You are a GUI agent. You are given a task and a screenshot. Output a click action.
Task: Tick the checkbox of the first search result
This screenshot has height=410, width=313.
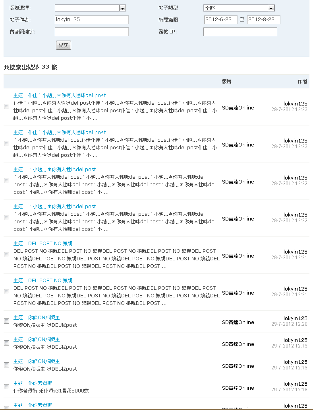pos(6,107)
